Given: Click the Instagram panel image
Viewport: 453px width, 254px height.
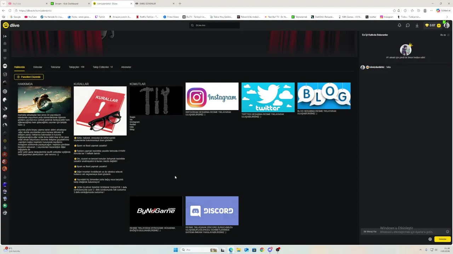Looking at the screenshot, I should (212, 96).
